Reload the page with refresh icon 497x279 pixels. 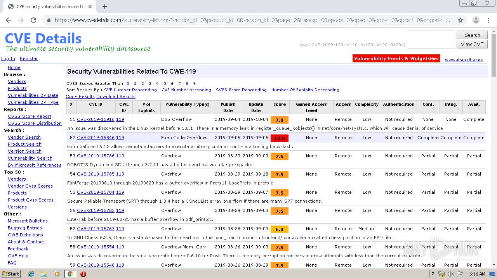tap(33, 20)
